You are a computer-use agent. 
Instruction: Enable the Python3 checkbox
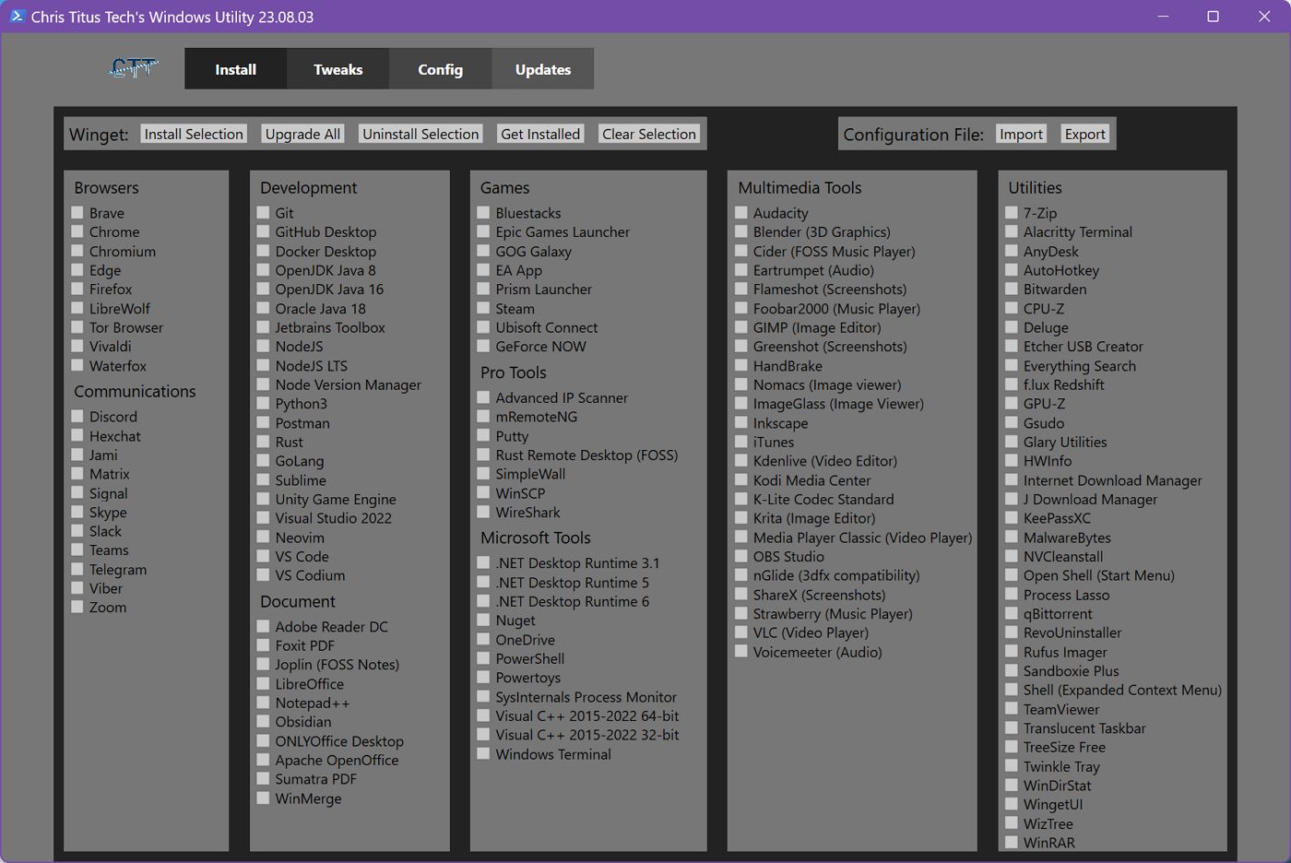(264, 403)
